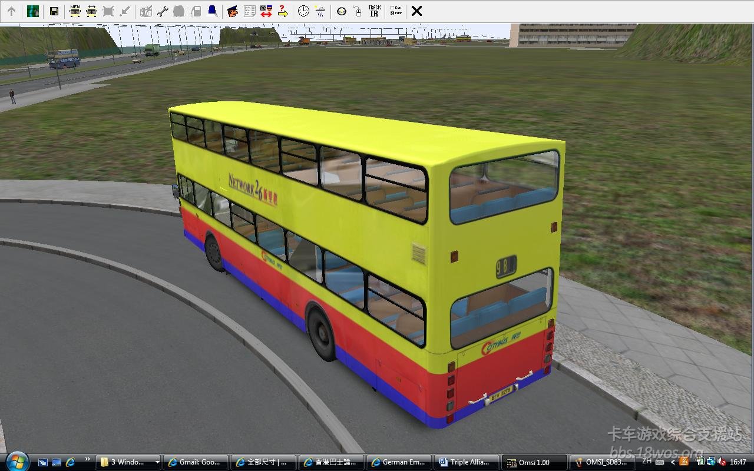This screenshot has width=754, height=471.
Task: Launch Internet Explorer from quick launch
Action: click(x=70, y=462)
